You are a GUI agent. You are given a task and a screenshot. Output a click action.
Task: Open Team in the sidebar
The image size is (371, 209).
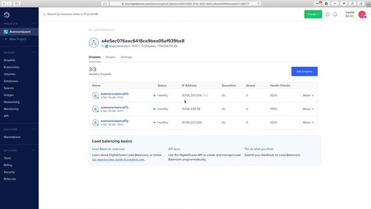tap(8, 158)
